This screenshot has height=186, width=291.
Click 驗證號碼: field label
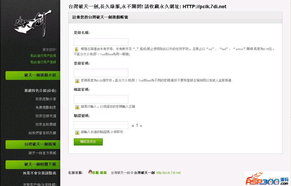[x=82, y=116]
